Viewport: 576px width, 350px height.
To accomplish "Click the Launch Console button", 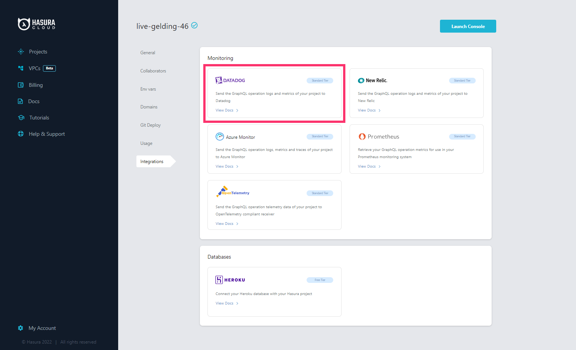I will (468, 26).
